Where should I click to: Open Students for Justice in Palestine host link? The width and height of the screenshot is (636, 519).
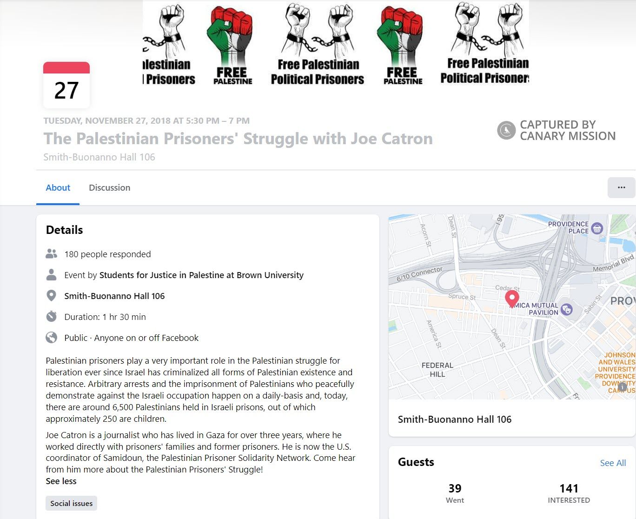pos(201,275)
